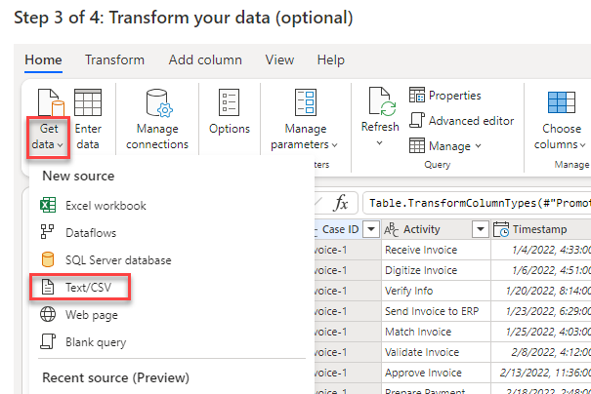Open the Case ID column filter dropdown
591x394 pixels.
tap(371, 229)
